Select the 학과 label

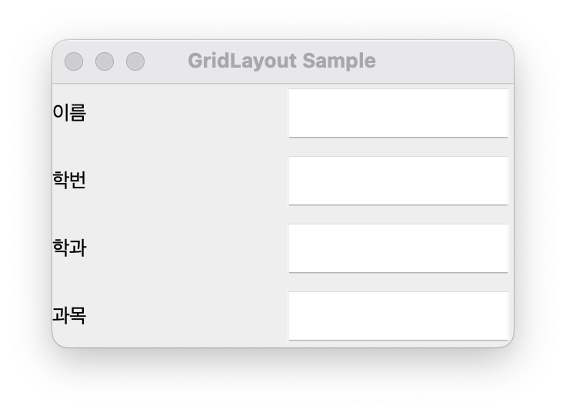click(69, 248)
